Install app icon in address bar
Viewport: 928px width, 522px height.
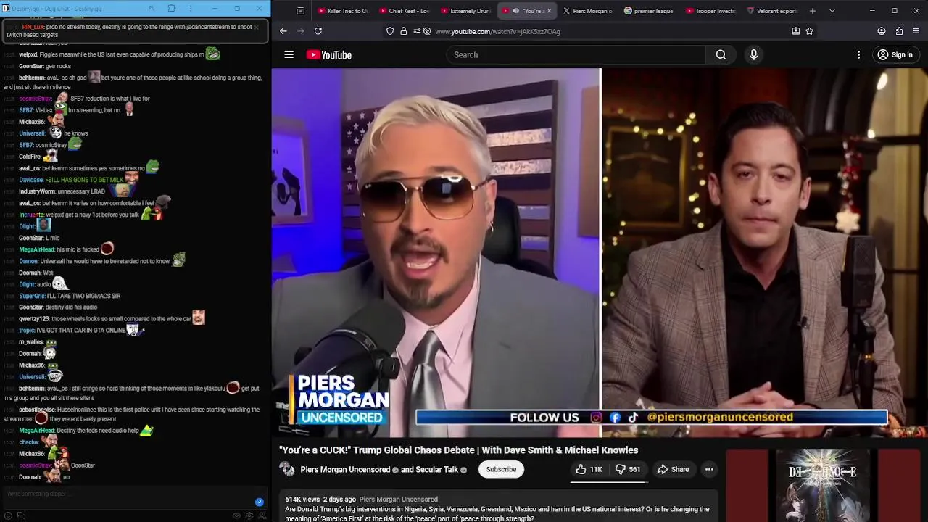click(795, 31)
